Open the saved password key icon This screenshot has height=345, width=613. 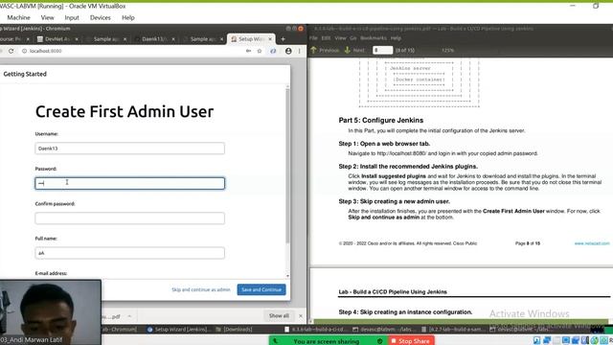[248, 51]
